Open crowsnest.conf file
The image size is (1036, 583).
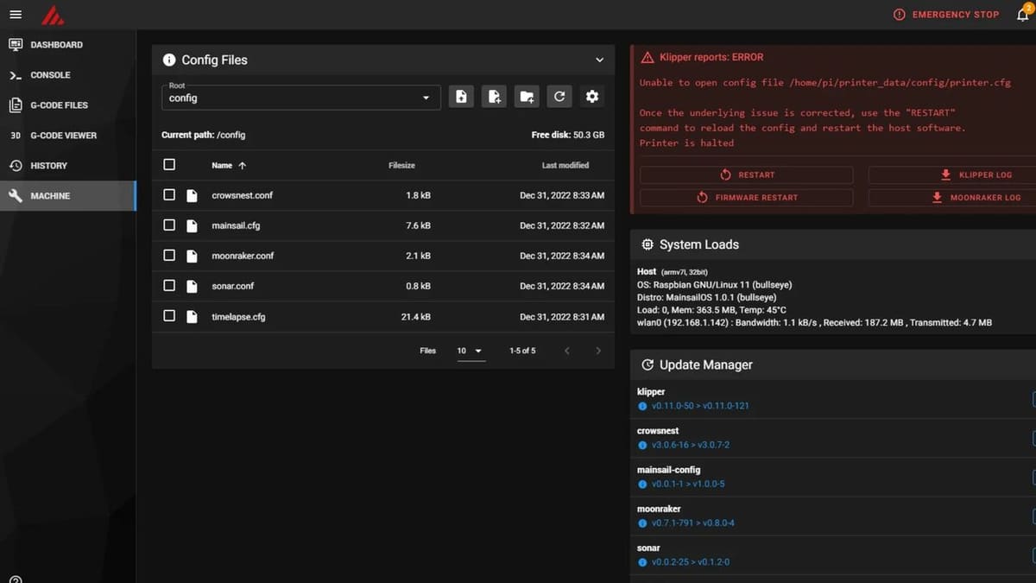click(x=243, y=195)
